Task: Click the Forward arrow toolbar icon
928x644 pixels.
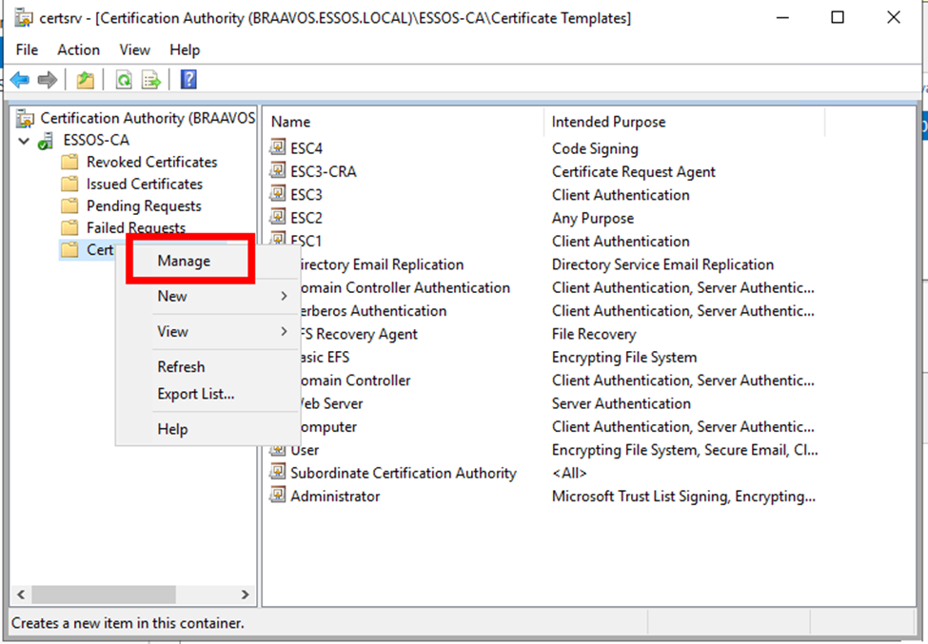Action: click(x=47, y=80)
